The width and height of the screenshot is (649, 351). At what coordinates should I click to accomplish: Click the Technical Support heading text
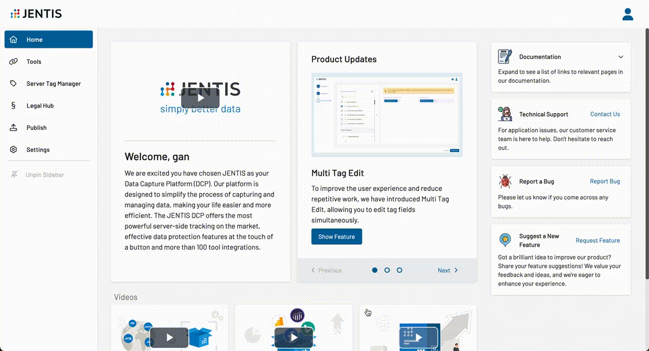[544, 114]
